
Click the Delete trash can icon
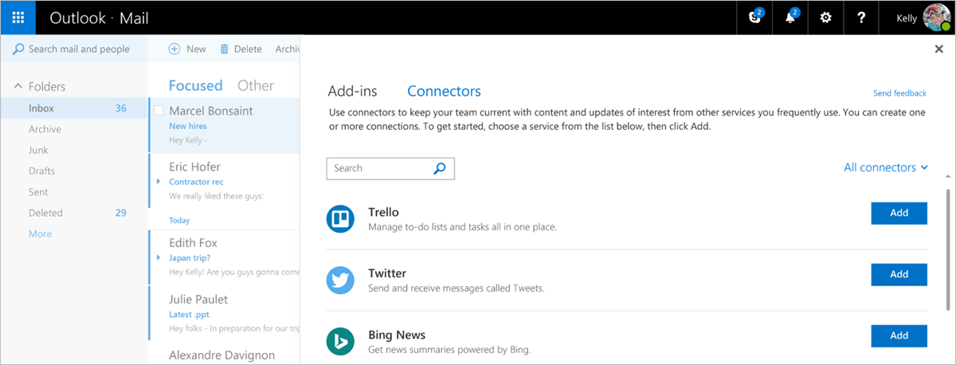(x=225, y=49)
